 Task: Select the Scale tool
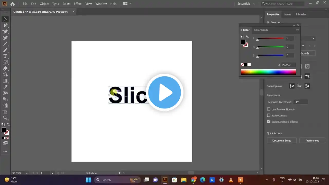[5, 62]
